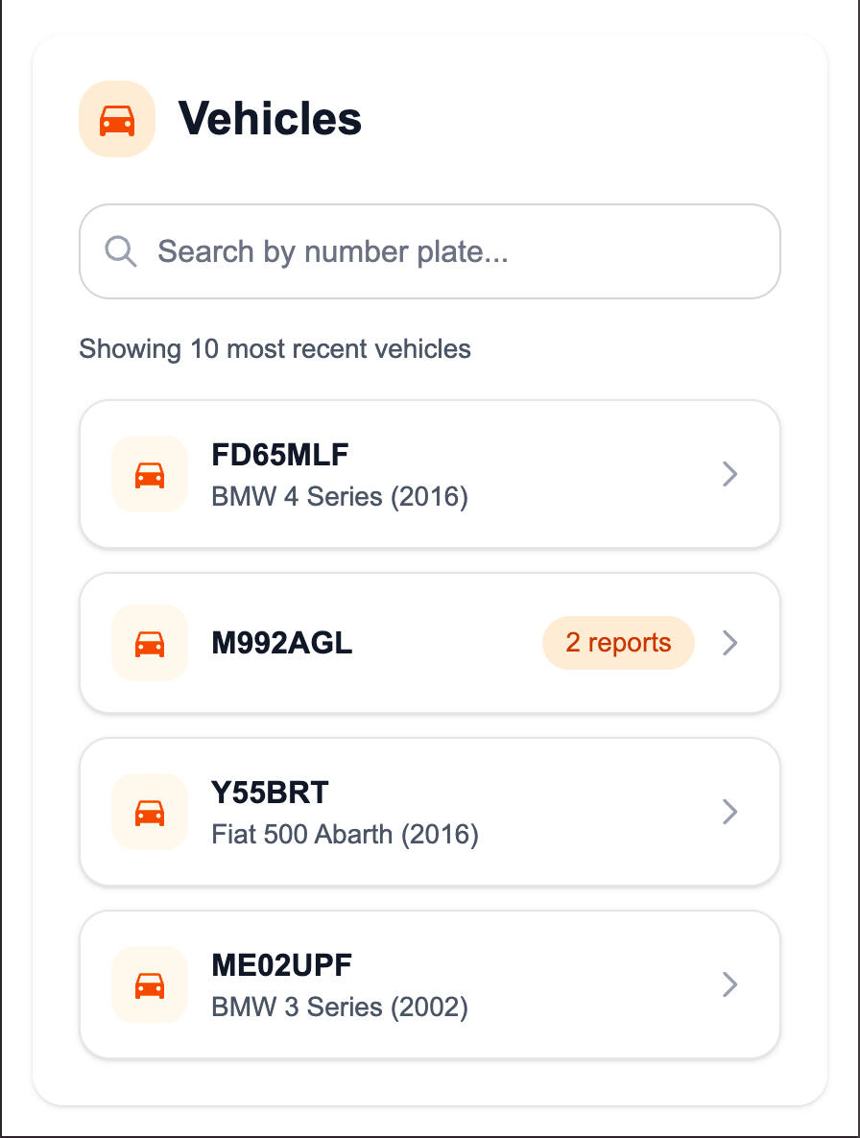Click the magnifier icon in search box
Image resolution: width=860 pixels, height=1138 pixels.
pos(121,251)
